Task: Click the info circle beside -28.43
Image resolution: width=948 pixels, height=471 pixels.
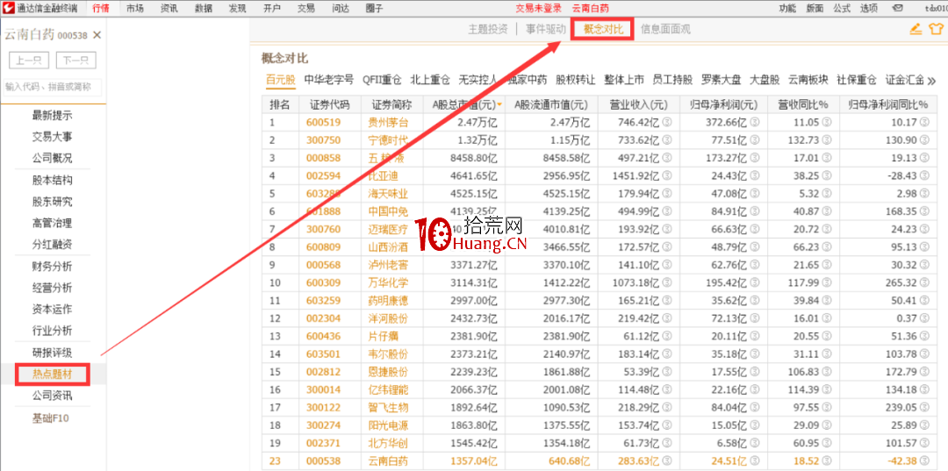Action: (x=923, y=175)
